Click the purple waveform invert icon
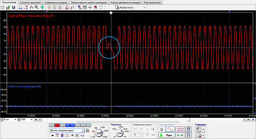The height and width of the screenshot is (139, 256). point(57,135)
